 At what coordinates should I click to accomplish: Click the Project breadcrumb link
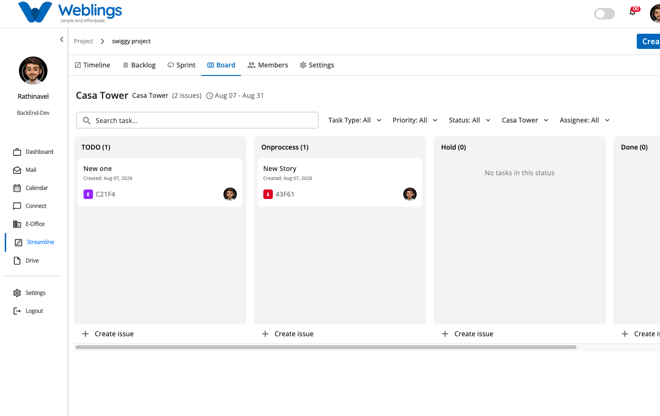click(84, 41)
